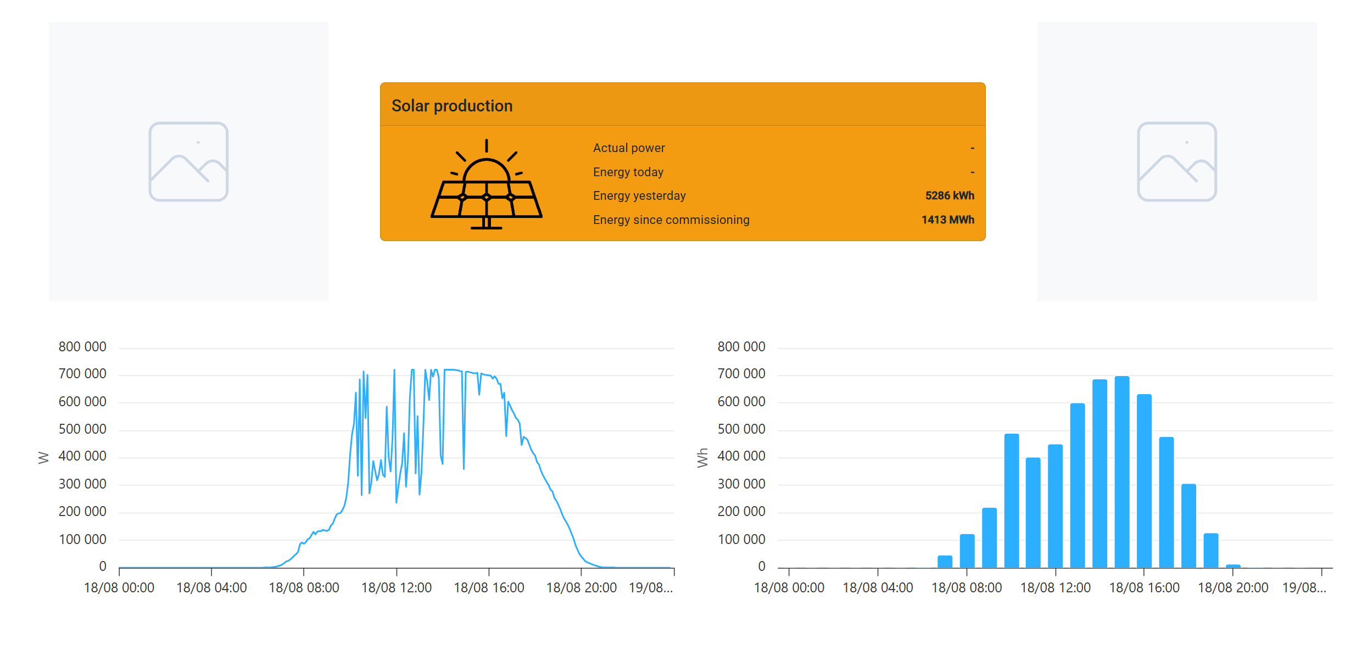Click the W axis unit label
Viewport: 1362px width, 656px height.
click(43, 457)
